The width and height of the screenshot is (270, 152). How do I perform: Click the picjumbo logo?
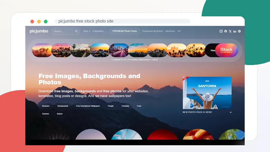tap(39, 31)
